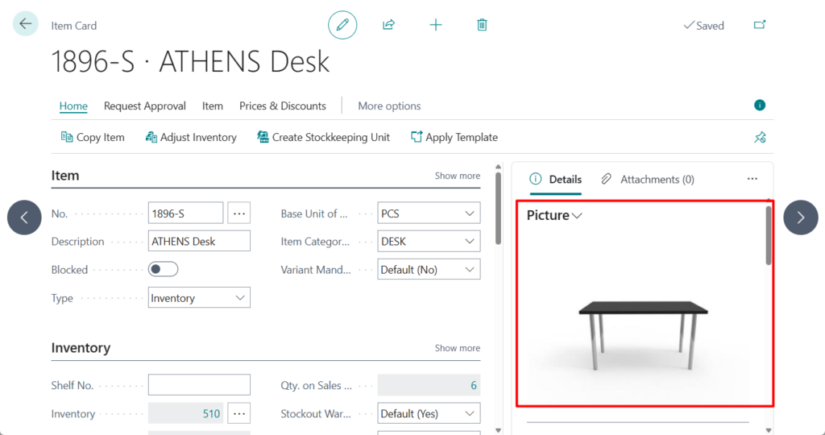Click the Shelf No. input field
825x435 pixels.
[199, 385]
